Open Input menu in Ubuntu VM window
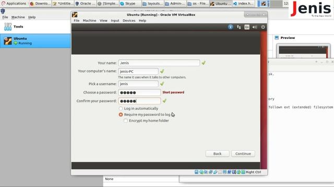 point(115,21)
